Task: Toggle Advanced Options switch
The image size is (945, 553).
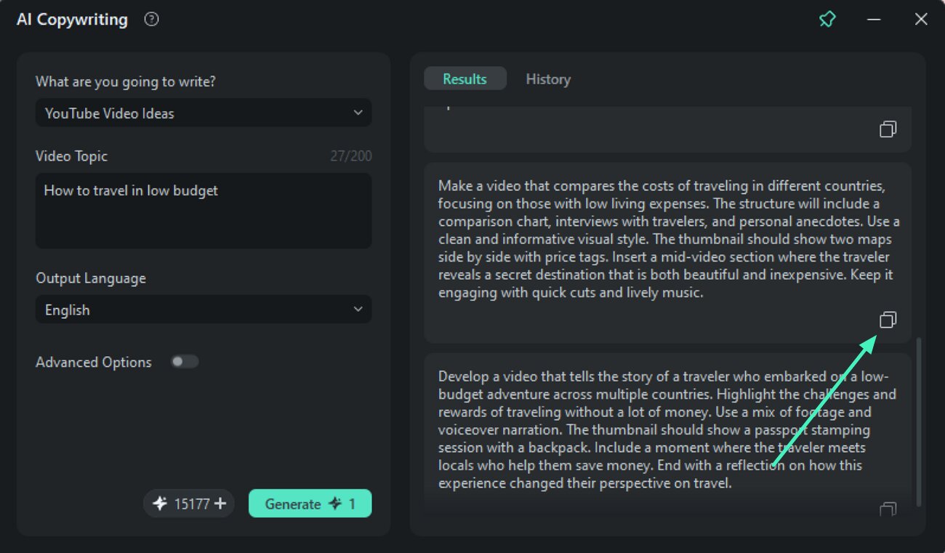Action: [x=185, y=362]
